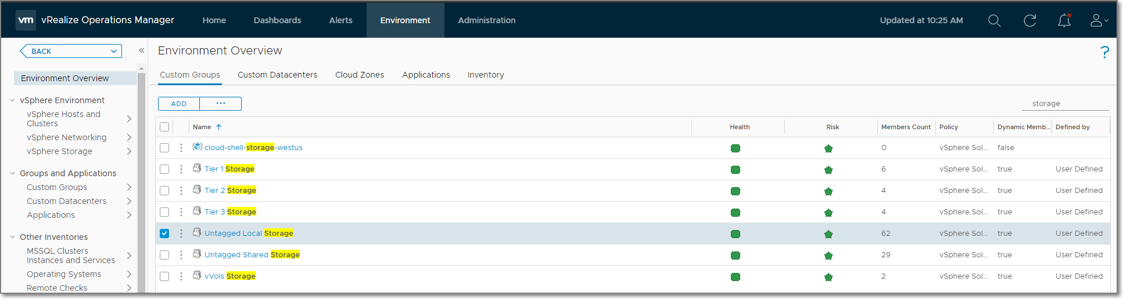Select Environment Overview in the sidebar
The width and height of the screenshot is (1123, 299).
click(75, 78)
